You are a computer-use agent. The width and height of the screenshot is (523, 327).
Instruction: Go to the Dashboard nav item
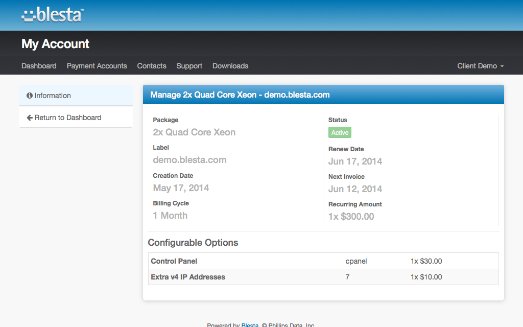39,66
